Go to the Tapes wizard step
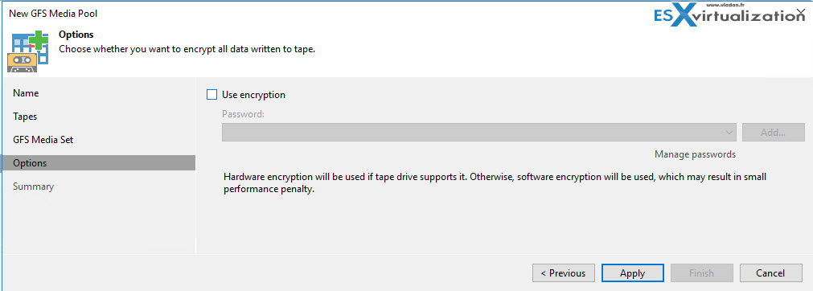 [25, 117]
